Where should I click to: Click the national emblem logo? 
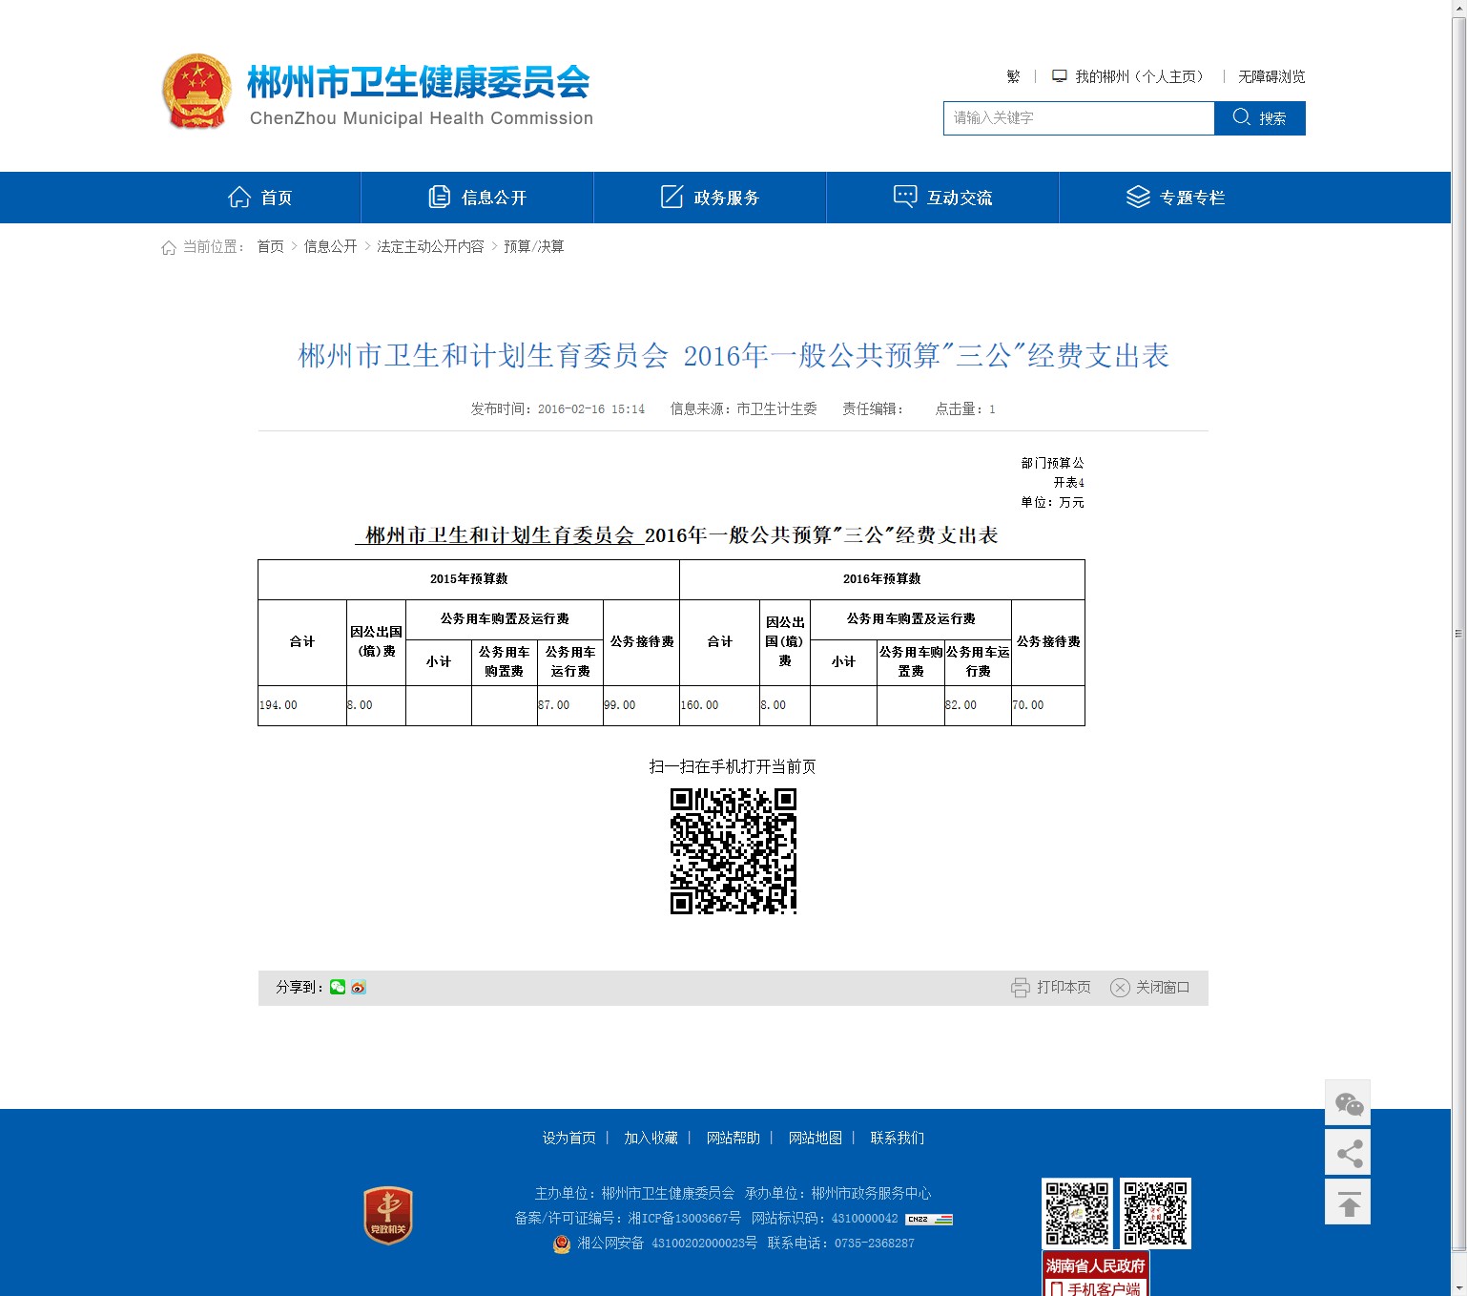pyautogui.click(x=196, y=92)
